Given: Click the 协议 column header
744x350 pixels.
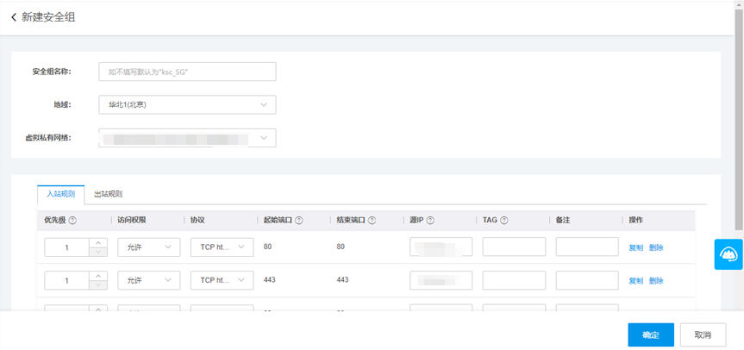Looking at the screenshot, I should click(197, 221).
